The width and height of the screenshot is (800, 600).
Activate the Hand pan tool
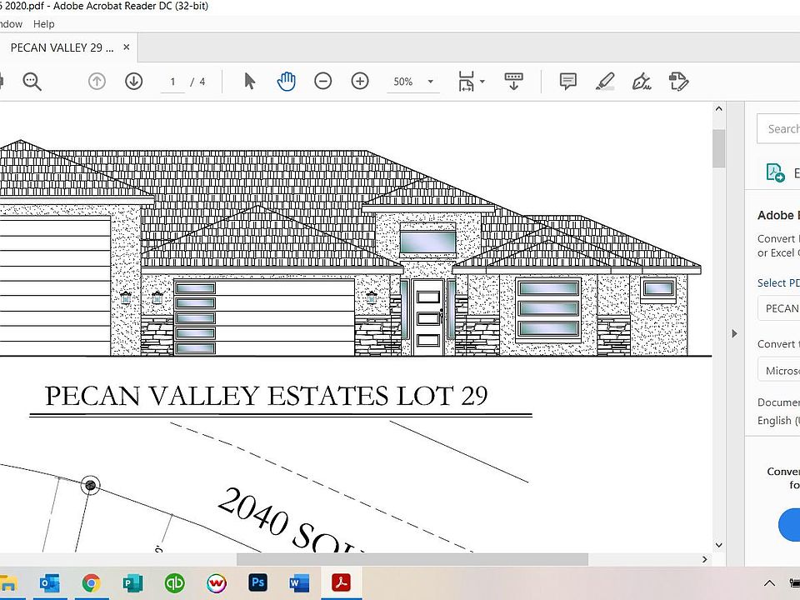click(x=286, y=82)
